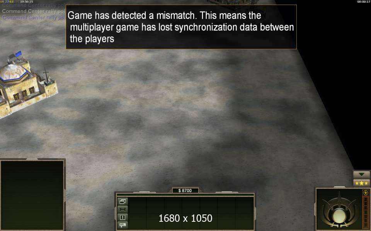Image resolution: width=371 pixels, height=231 pixels.
Task: Click the 1680 x 1050 resolution text
Action: click(185, 218)
